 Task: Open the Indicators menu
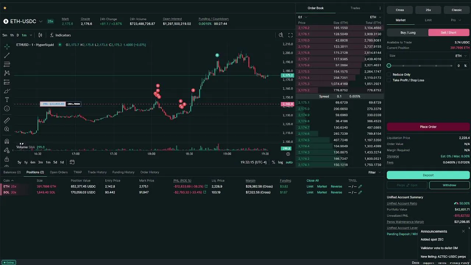point(60,35)
